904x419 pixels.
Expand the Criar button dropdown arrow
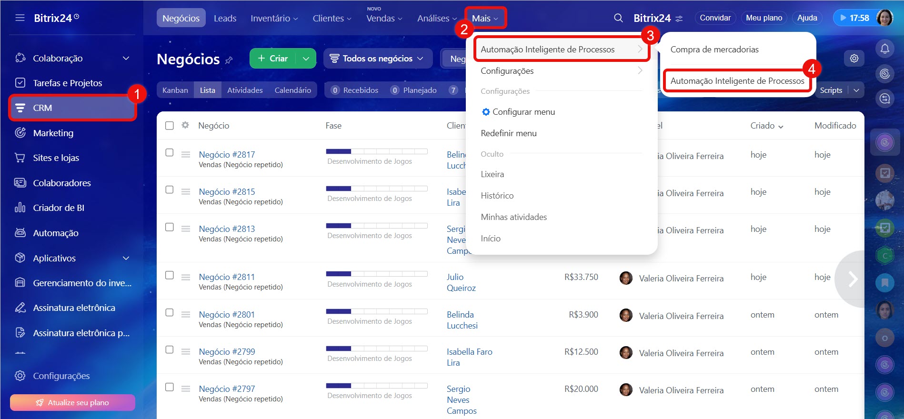tap(306, 59)
